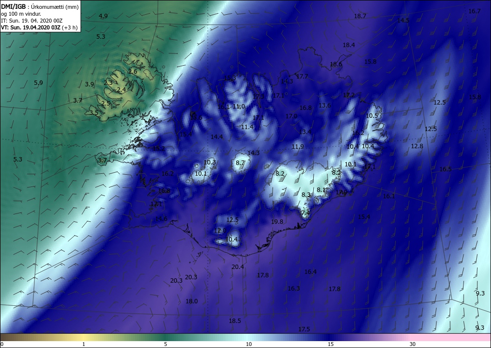Click the map value 10.5
This screenshot has width=491, height=348.
pyautogui.click(x=372, y=116)
